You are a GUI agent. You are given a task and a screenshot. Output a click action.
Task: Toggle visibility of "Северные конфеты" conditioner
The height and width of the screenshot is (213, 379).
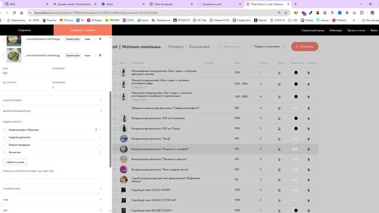point(295,108)
